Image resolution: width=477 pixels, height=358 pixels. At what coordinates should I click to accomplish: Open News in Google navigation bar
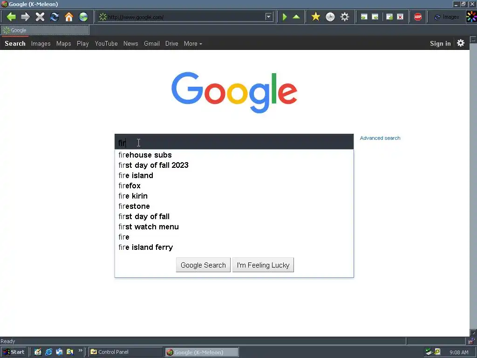(131, 43)
